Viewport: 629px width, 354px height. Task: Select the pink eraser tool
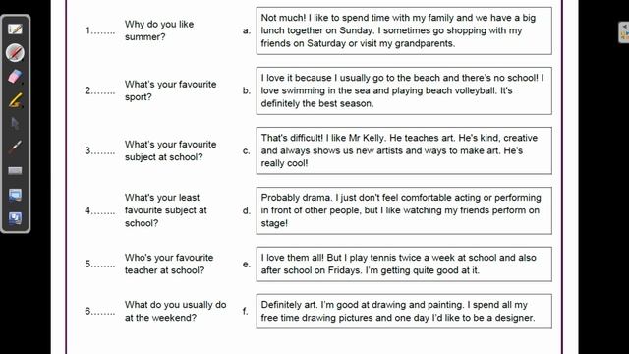pyautogui.click(x=16, y=77)
